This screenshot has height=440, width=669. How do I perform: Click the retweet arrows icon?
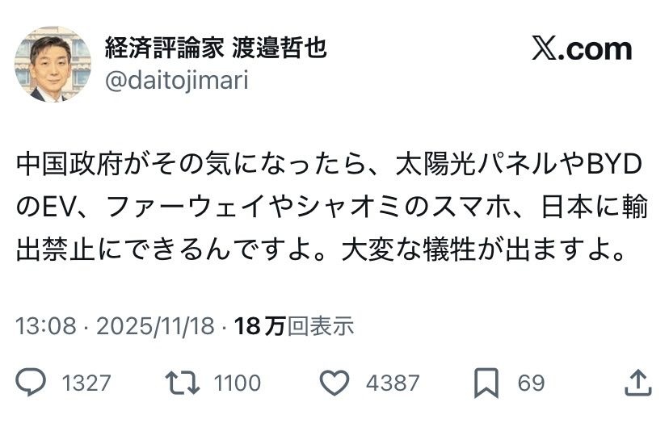pos(182,382)
